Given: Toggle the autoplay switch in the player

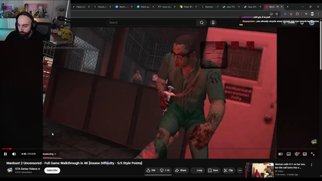Looking at the screenshot, I should (x=280, y=154).
